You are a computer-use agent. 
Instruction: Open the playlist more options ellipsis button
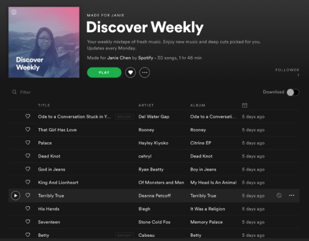point(145,73)
